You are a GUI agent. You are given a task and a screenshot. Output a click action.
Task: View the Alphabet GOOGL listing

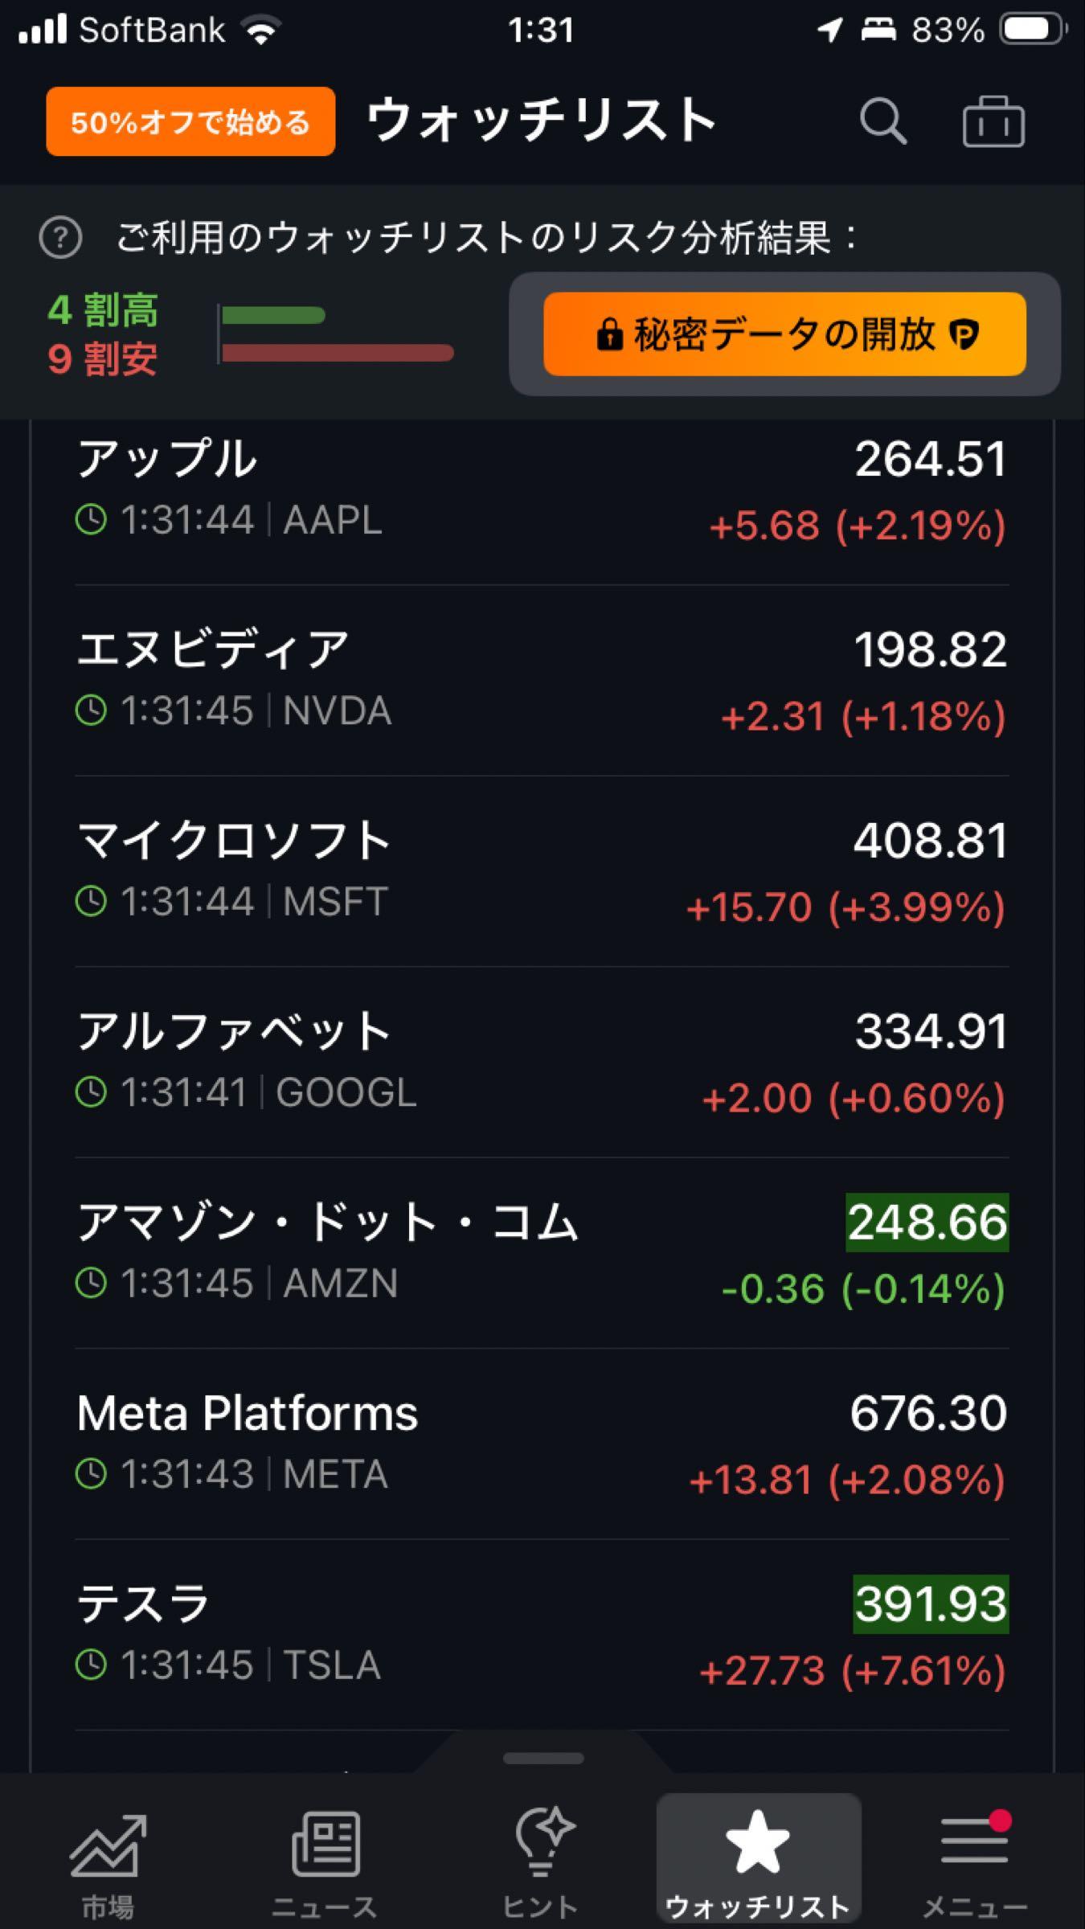point(542,1062)
